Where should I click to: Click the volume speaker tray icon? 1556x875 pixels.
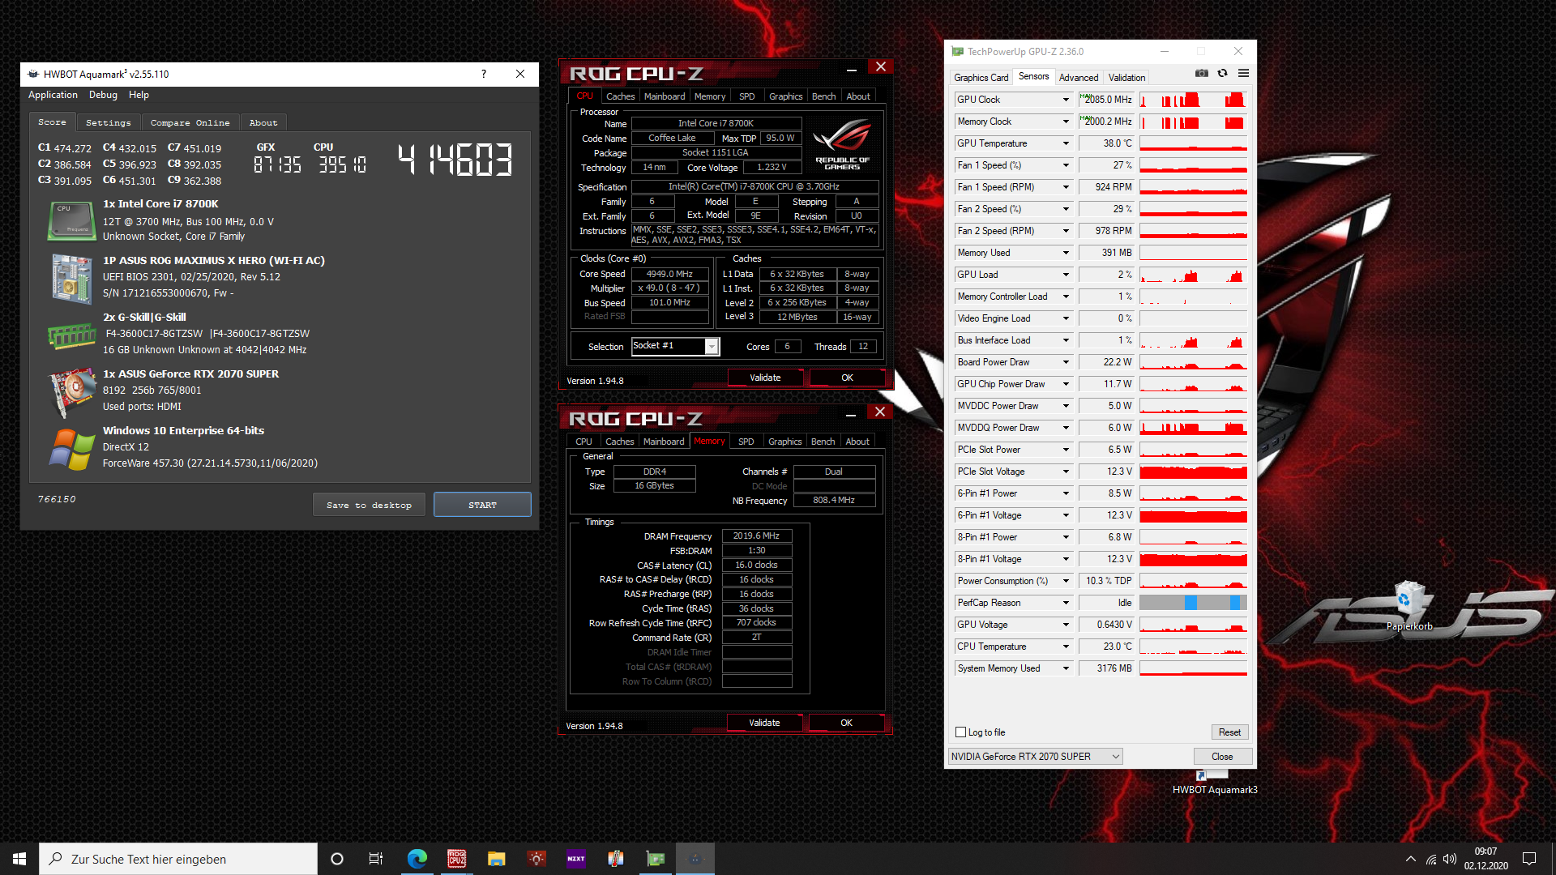(x=1450, y=859)
